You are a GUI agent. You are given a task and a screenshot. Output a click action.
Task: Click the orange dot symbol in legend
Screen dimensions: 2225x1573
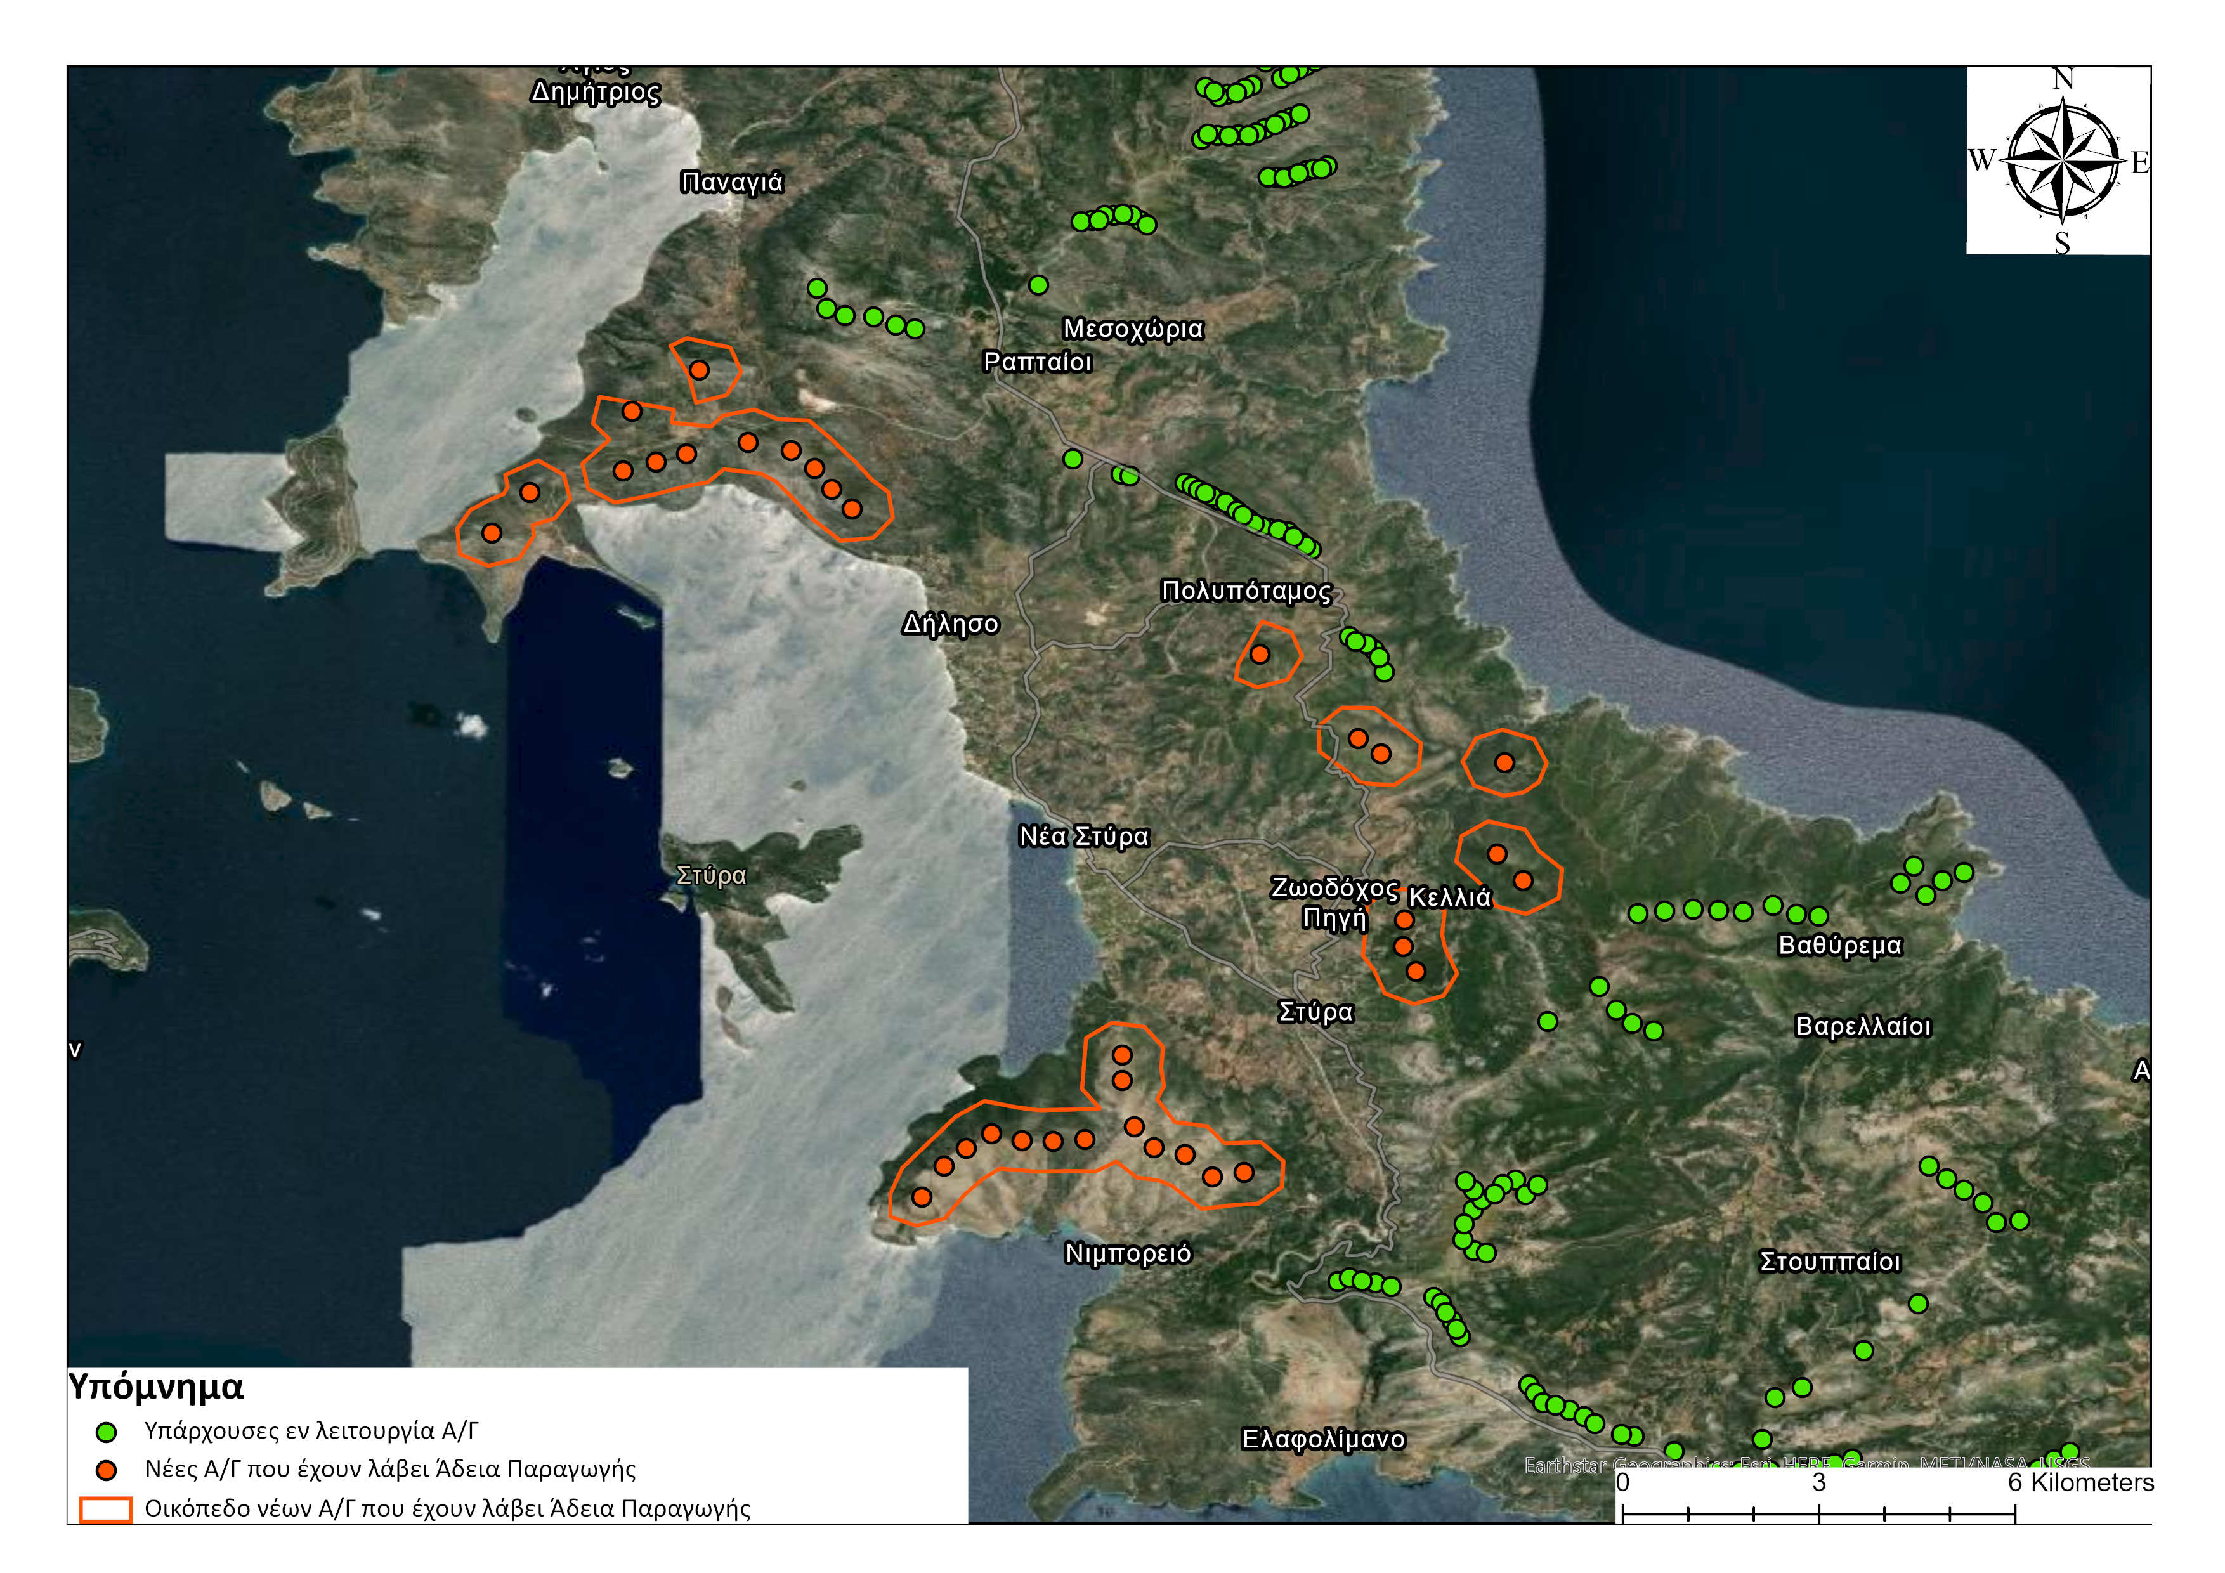click(x=107, y=1470)
